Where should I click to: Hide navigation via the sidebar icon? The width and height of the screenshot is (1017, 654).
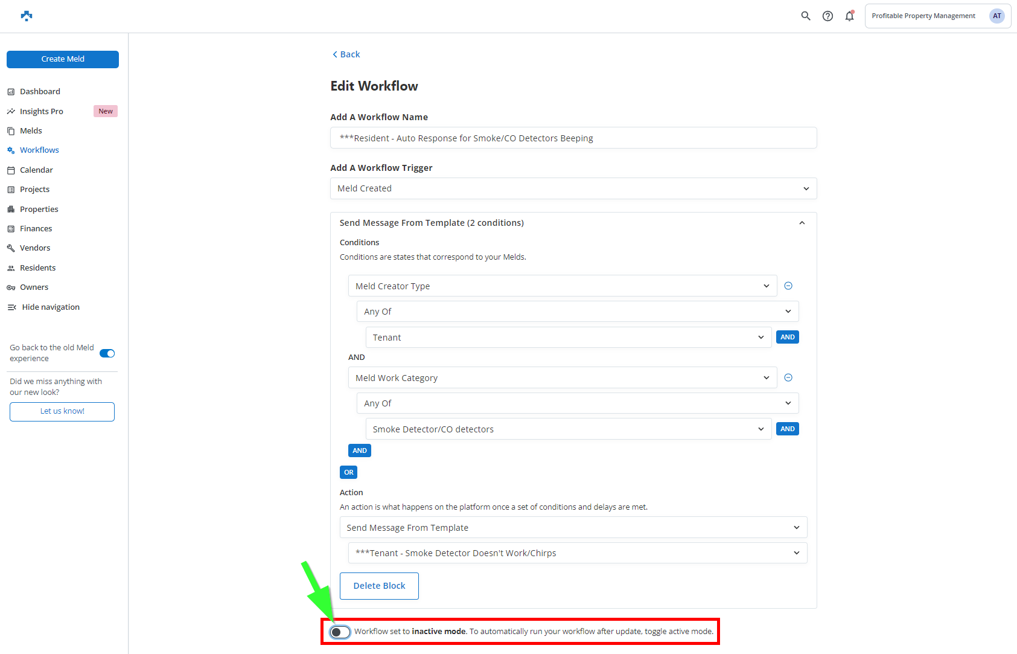(11, 307)
